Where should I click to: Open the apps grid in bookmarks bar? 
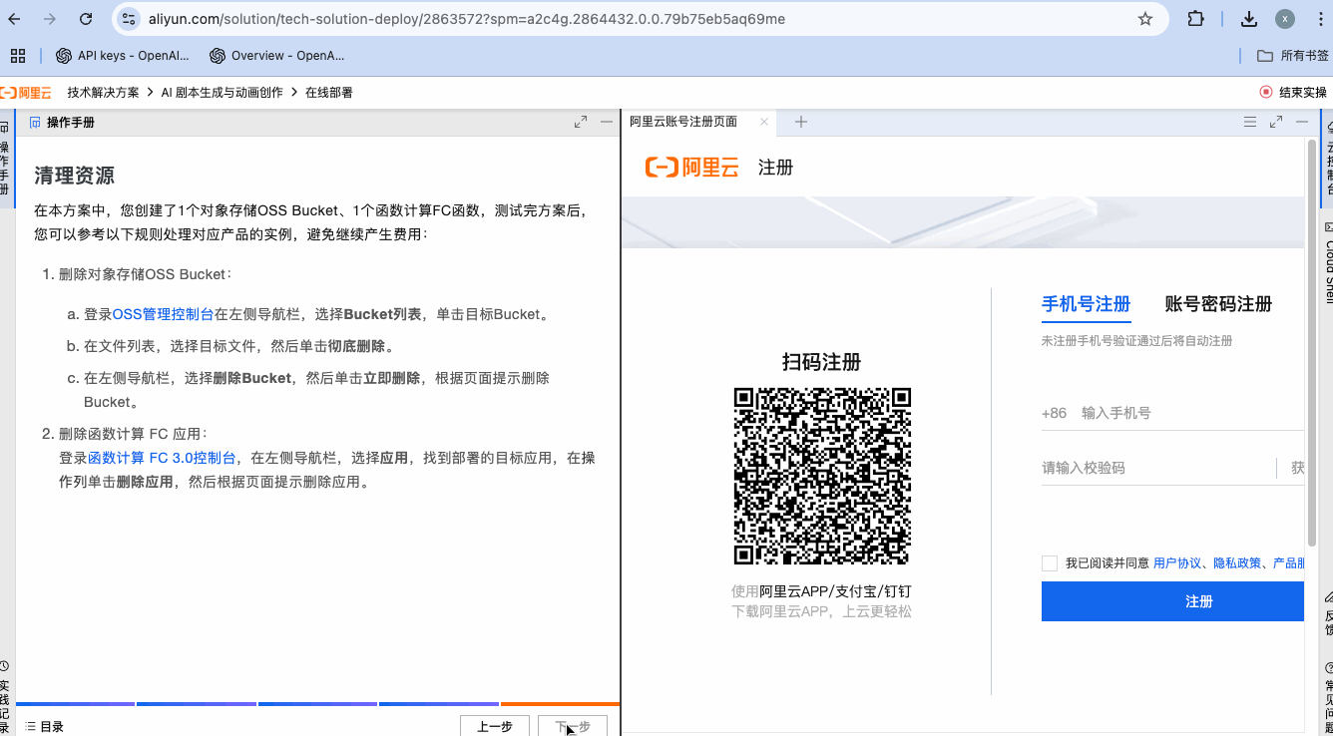pos(18,56)
